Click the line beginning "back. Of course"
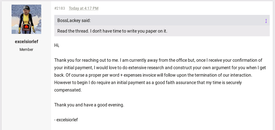 [153, 75]
